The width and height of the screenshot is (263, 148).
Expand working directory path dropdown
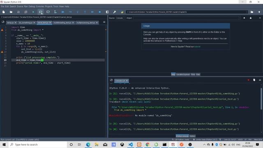247,12
